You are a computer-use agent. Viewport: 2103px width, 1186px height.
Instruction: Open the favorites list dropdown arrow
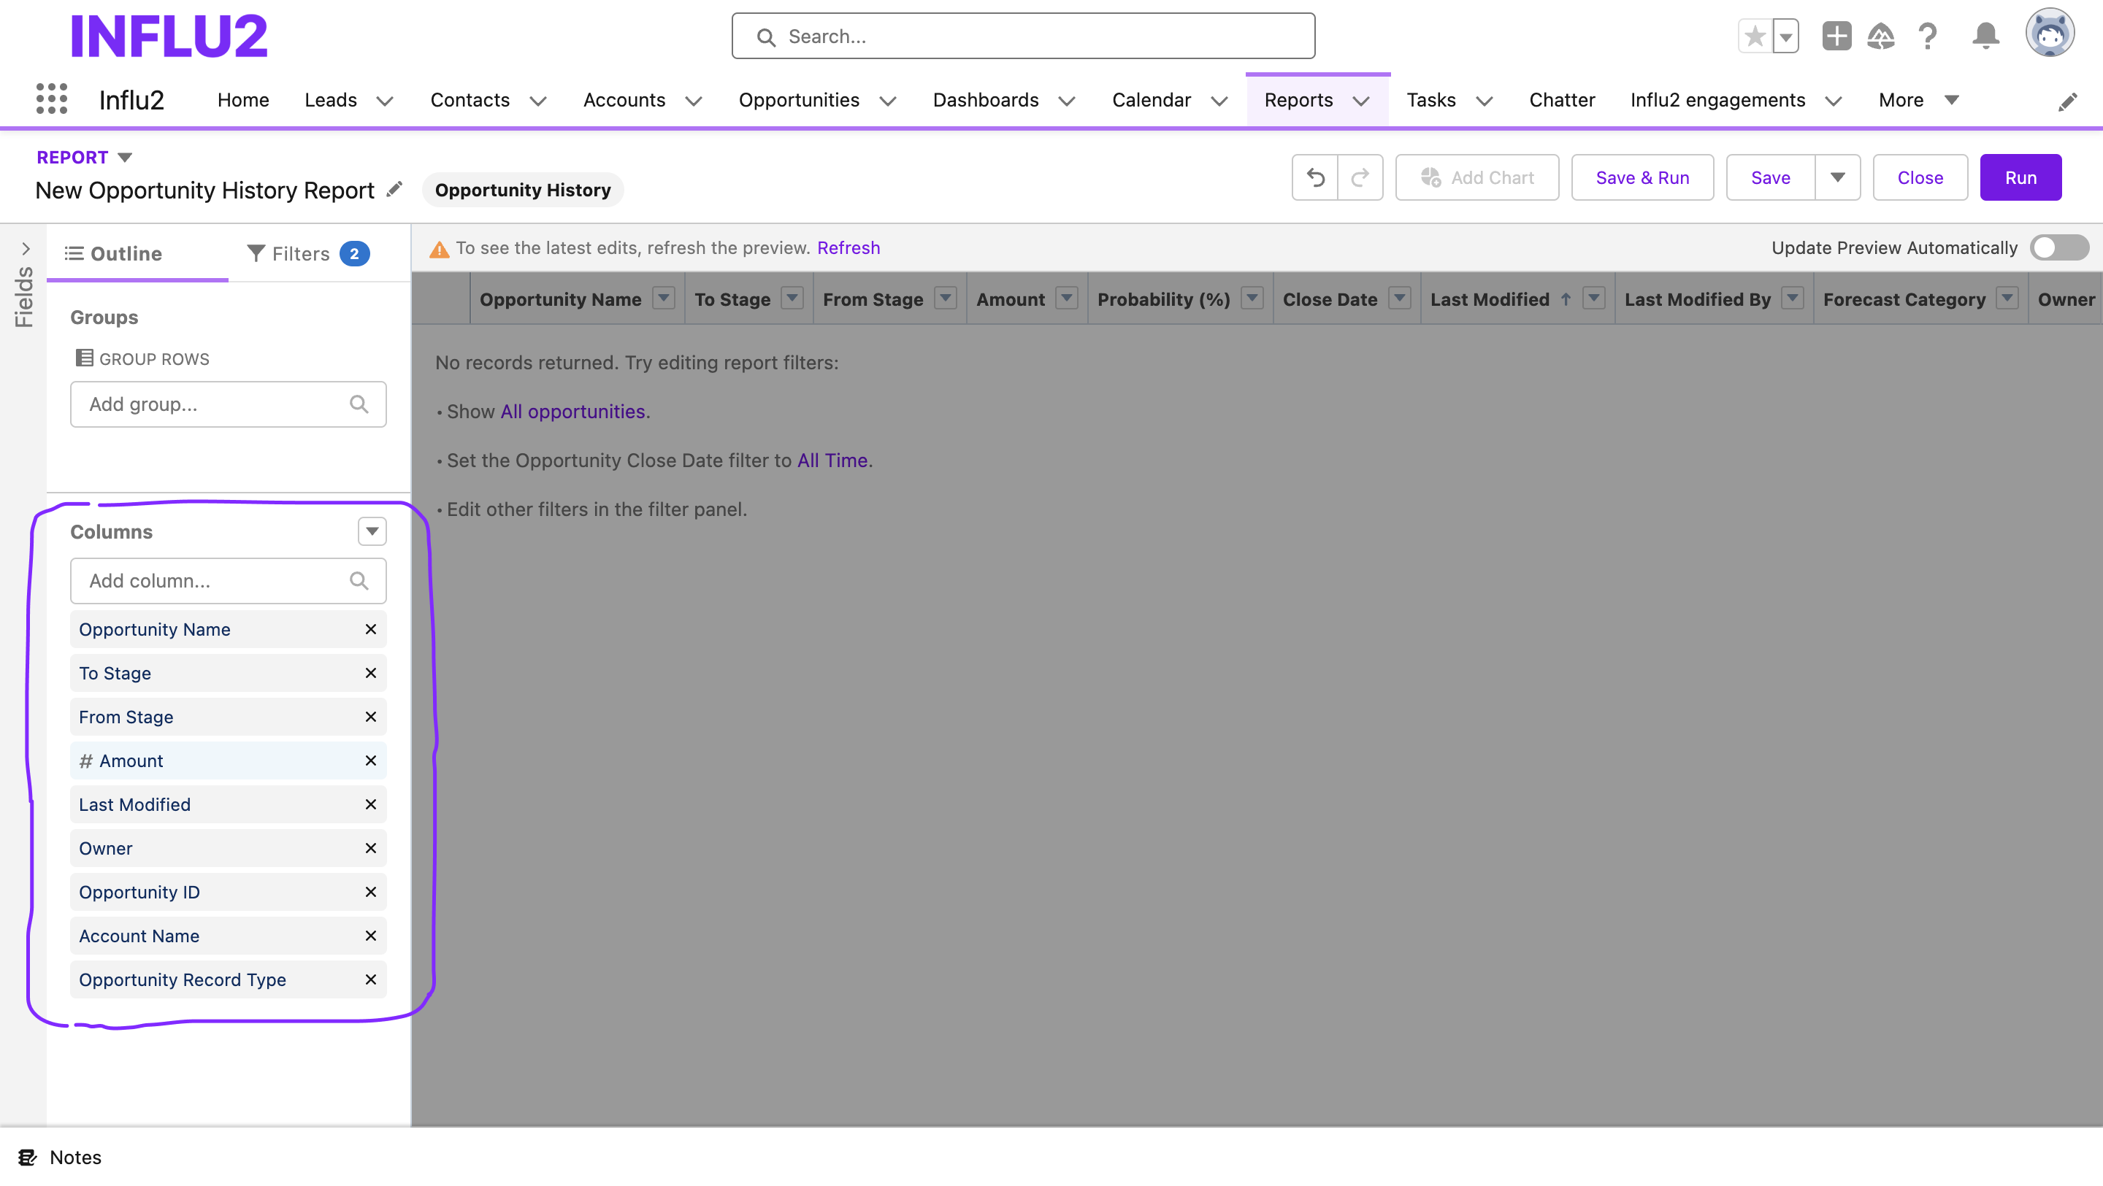tap(1785, 36)
